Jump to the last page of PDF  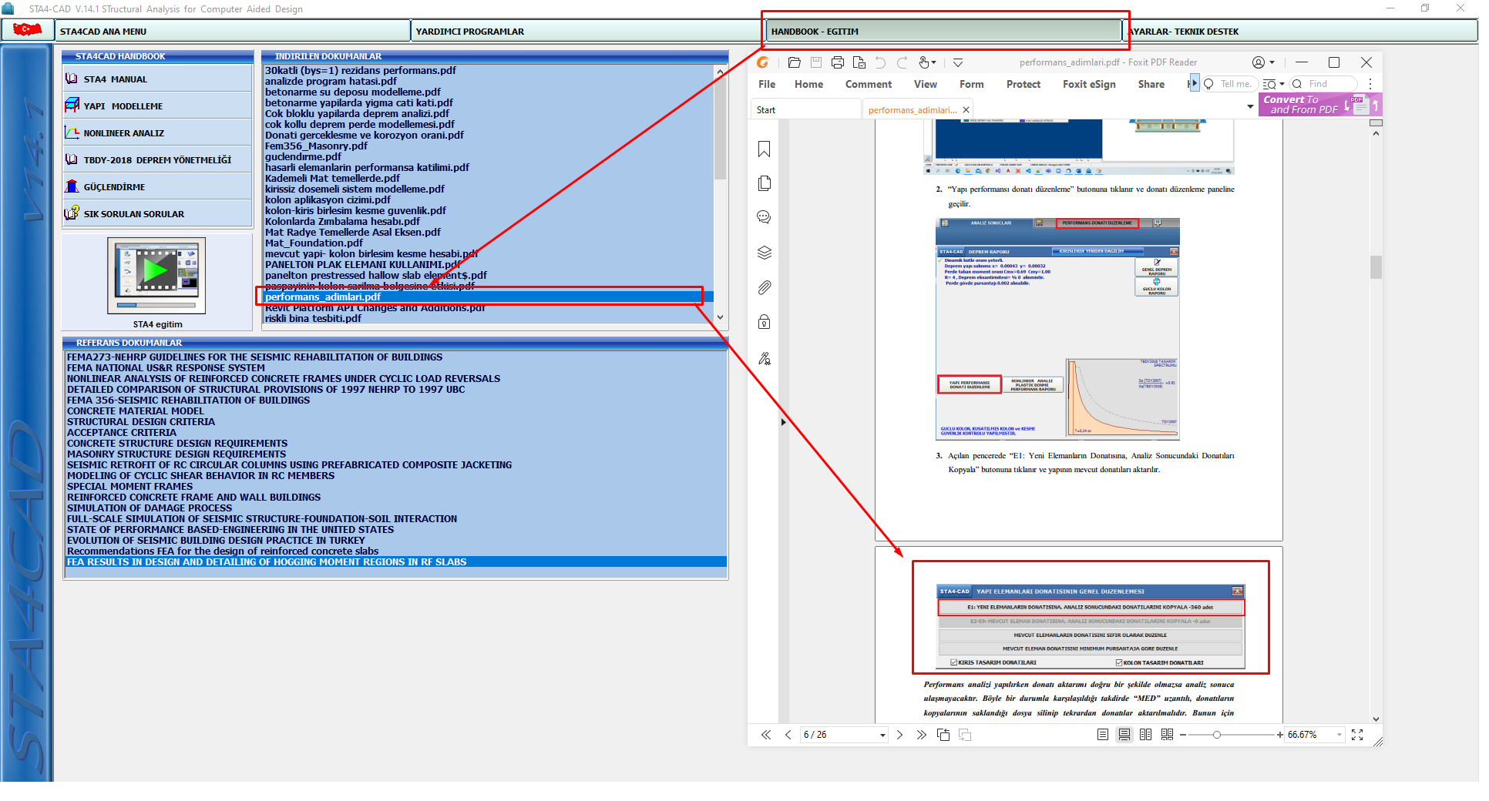coord(921,735)
